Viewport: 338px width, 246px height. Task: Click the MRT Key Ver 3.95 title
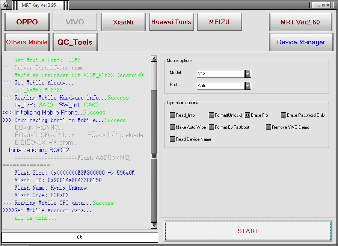[39, 5]
